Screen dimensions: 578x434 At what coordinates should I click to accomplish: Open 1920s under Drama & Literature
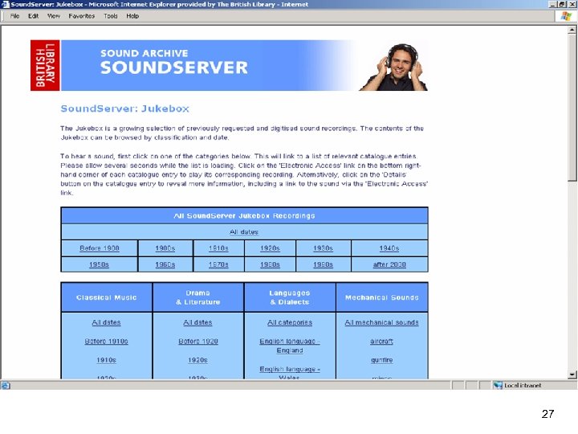(x=197, y=360)
